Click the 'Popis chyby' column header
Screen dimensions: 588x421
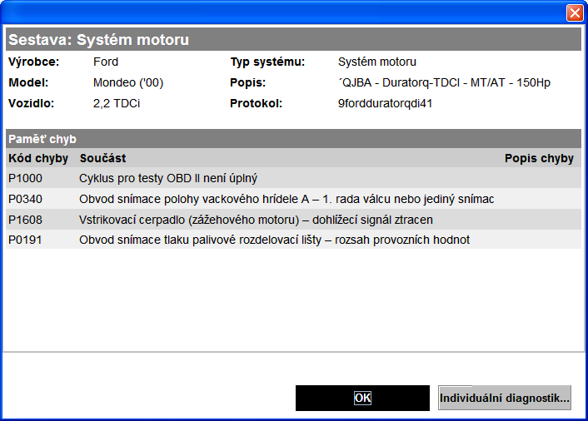point(539,158)
